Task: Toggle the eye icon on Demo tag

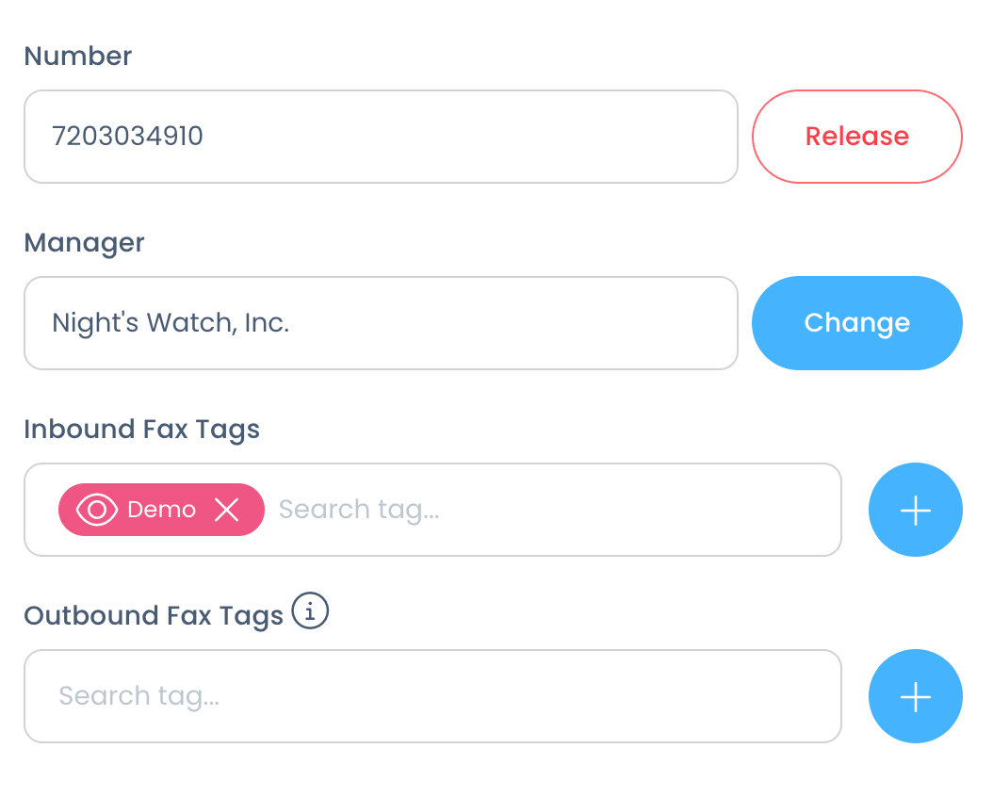Action: [96, 510]
